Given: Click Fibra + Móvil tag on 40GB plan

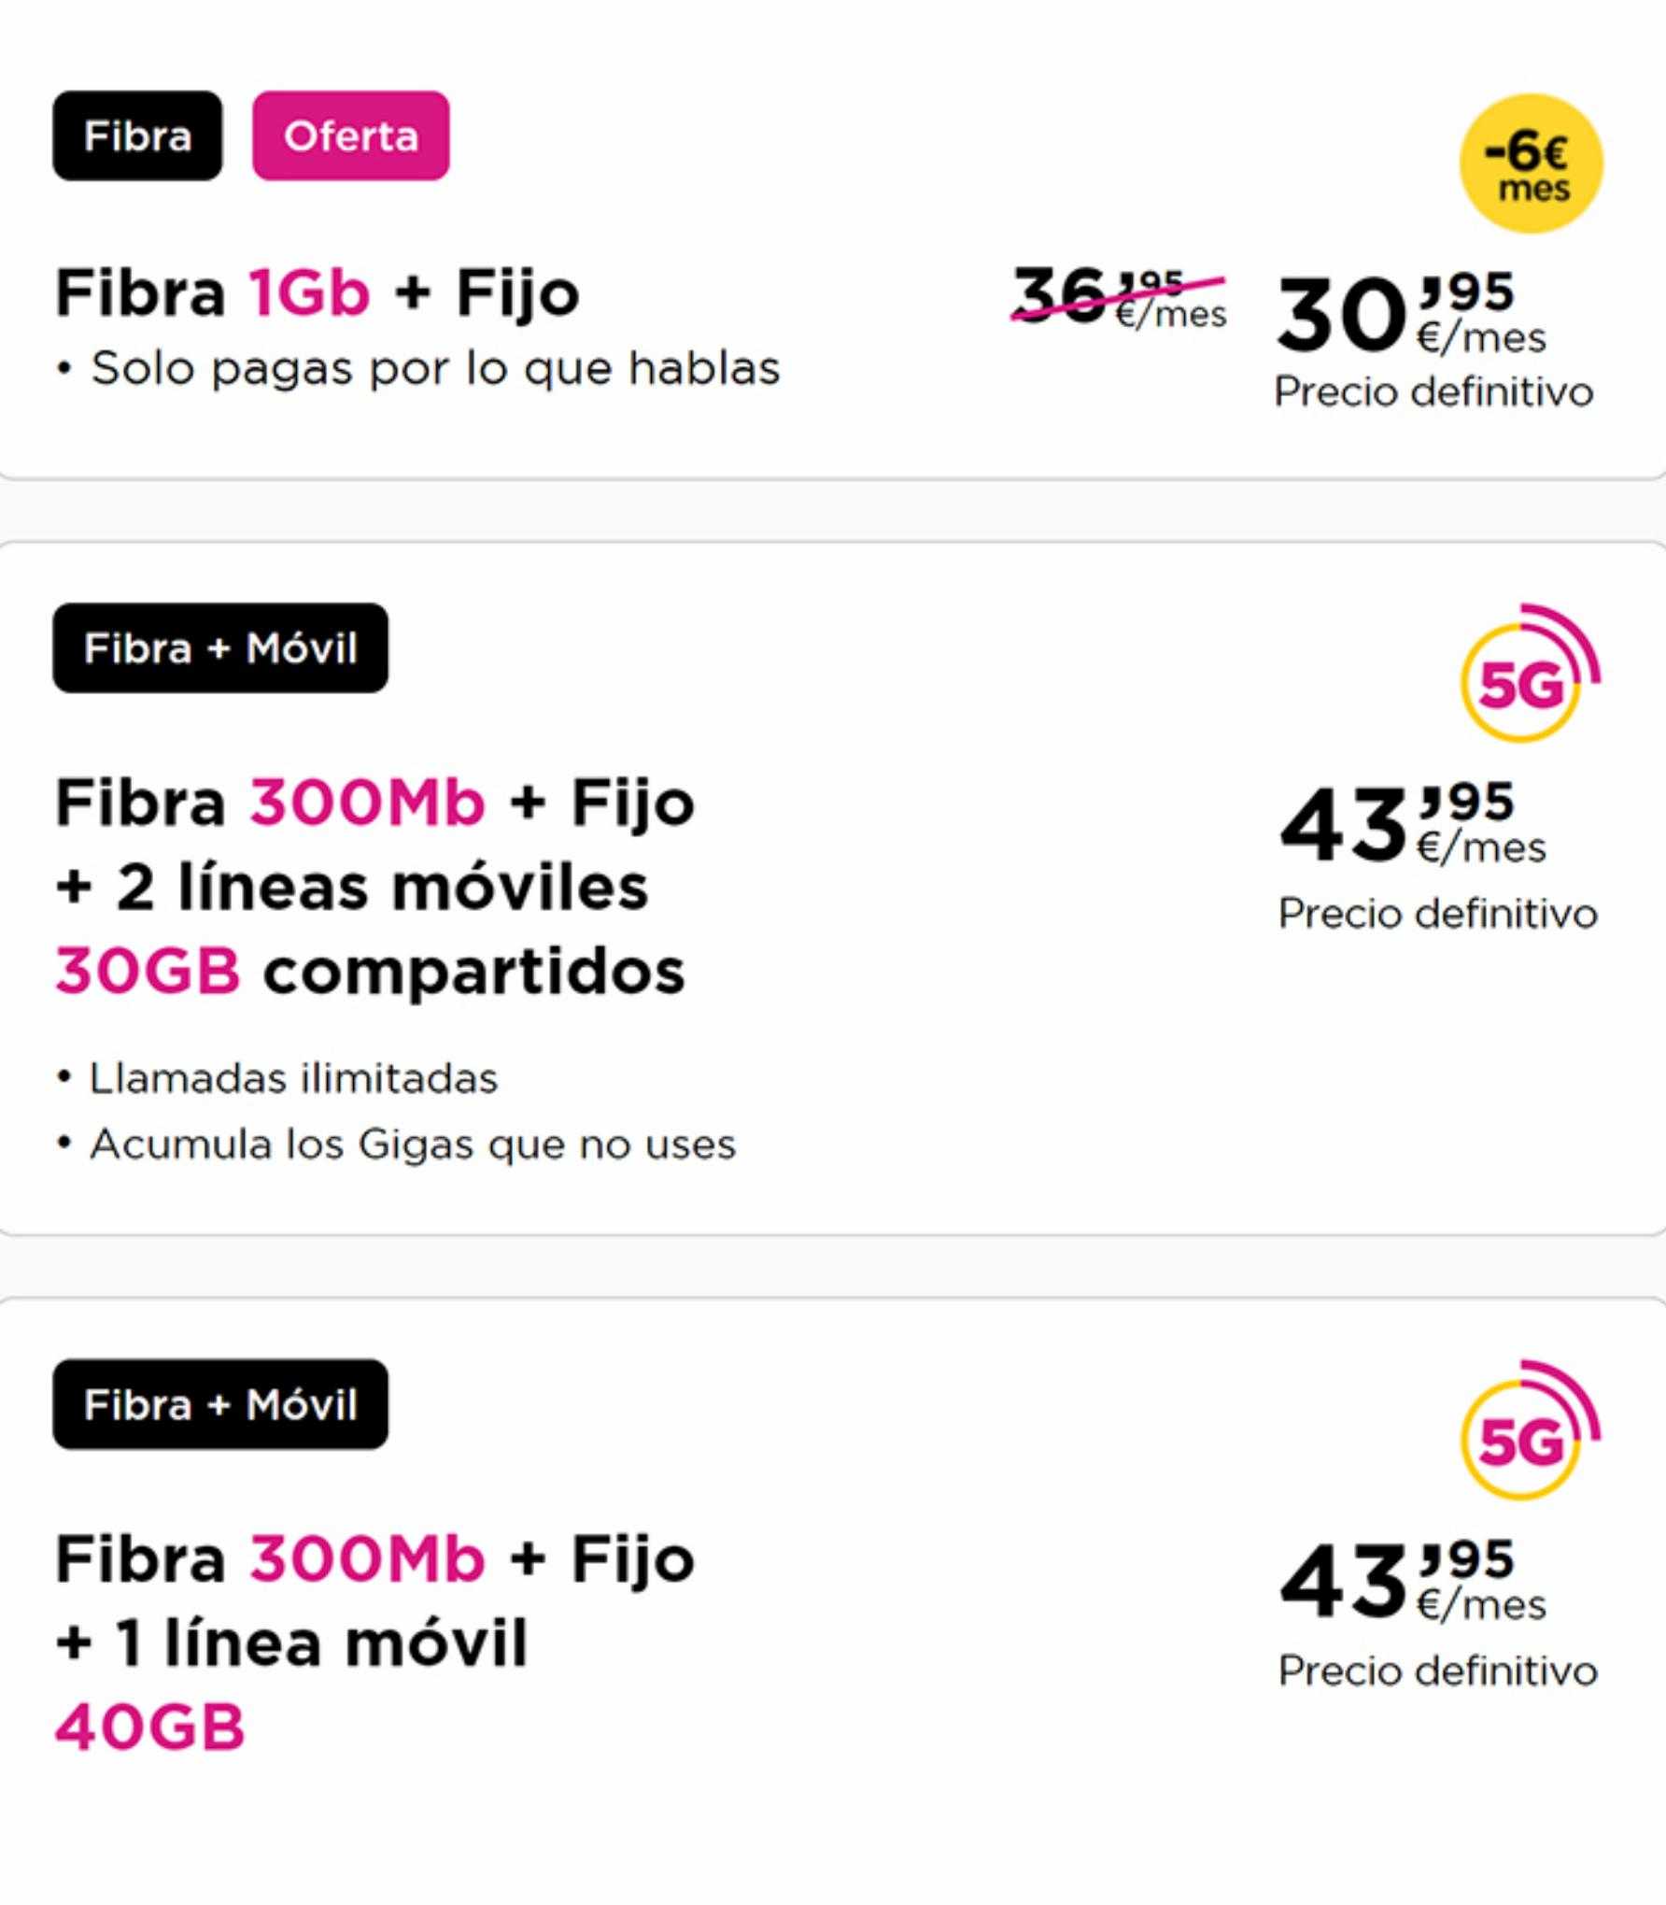Looking at the screenshot, I should (x=220, y=1404).
